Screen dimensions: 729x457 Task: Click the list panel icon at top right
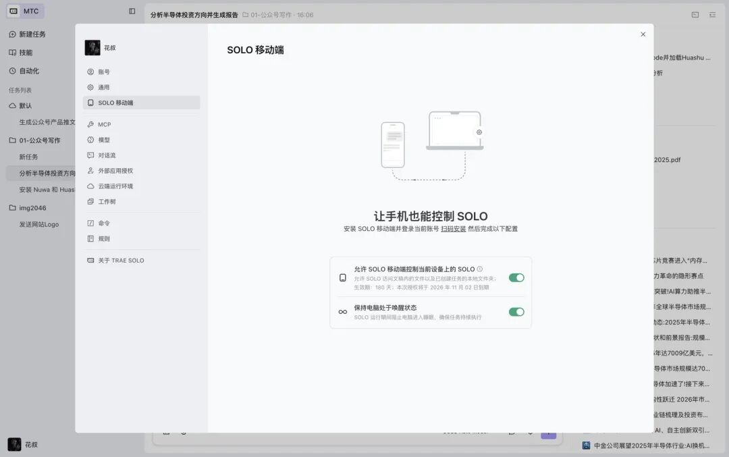(x=712, y=15)
